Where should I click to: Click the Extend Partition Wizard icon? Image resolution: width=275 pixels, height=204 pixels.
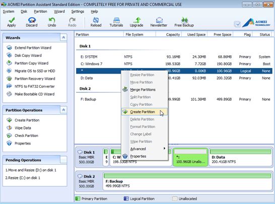pos(9,48)
